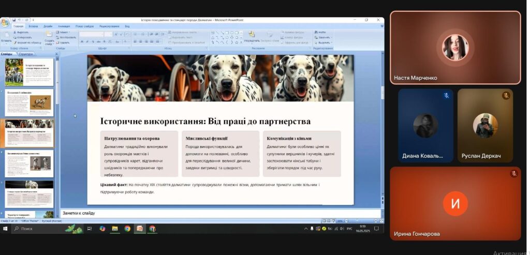This screenshot has height=255, width=530.
Task: Click the round Office button
Action: pos(5,23)
